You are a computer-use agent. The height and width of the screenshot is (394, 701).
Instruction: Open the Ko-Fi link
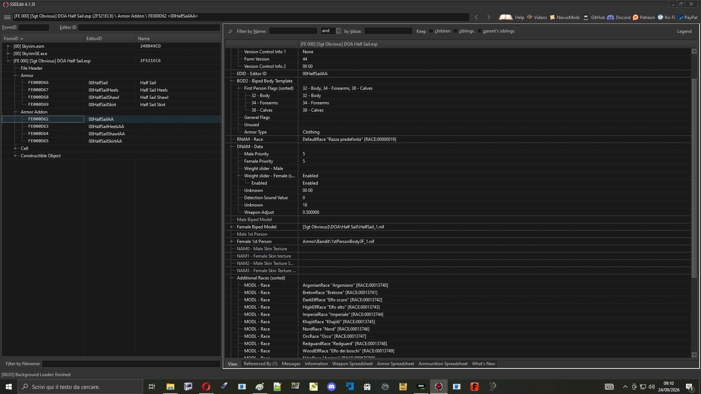click(x=666, y=17)
